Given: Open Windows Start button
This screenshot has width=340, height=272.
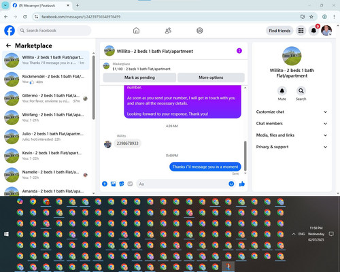Looking at the screenshot, I should tap(6, 234).
